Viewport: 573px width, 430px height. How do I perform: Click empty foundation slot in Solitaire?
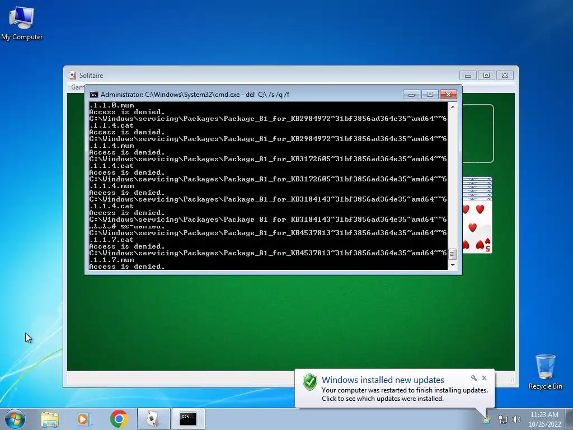pos(478,133)
